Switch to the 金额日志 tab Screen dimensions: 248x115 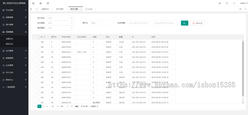pyautogui.click(x=45, y=9)
